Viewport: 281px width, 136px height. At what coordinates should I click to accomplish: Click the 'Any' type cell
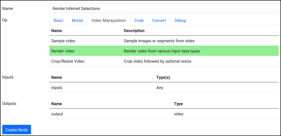click(x=160, y=88)
